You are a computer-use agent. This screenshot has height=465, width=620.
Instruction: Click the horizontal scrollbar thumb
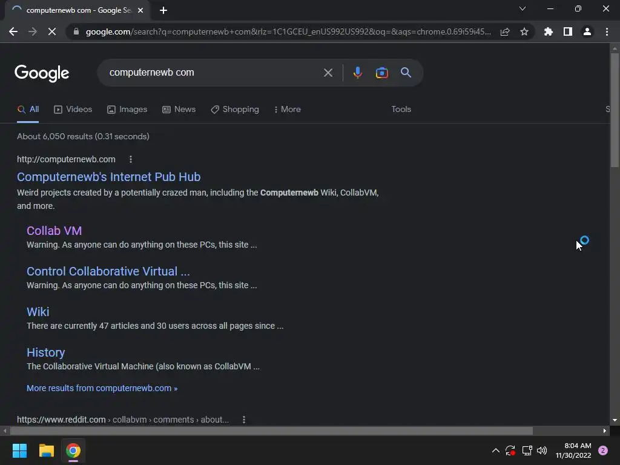[x=271, y=430]
